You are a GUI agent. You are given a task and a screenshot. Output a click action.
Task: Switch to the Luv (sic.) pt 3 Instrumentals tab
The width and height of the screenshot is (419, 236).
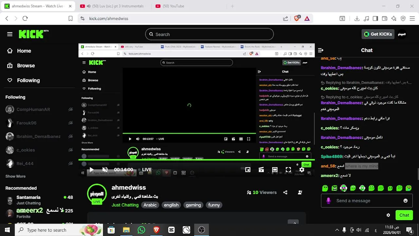[x=113, y=6]
